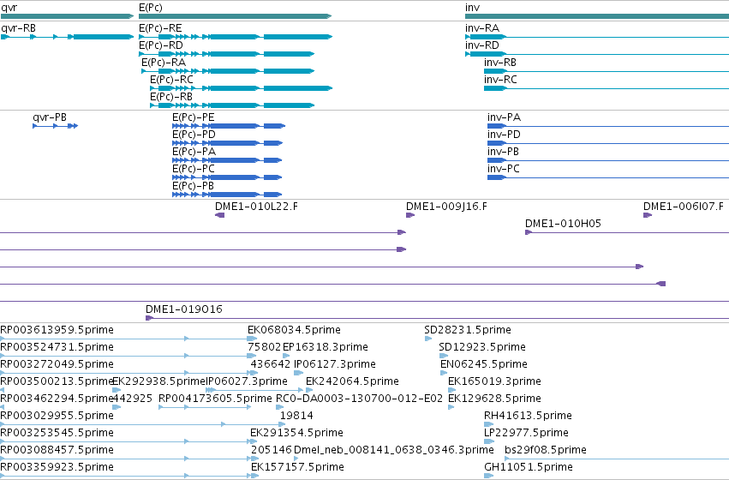Click the inv-PB protein label

503,152
